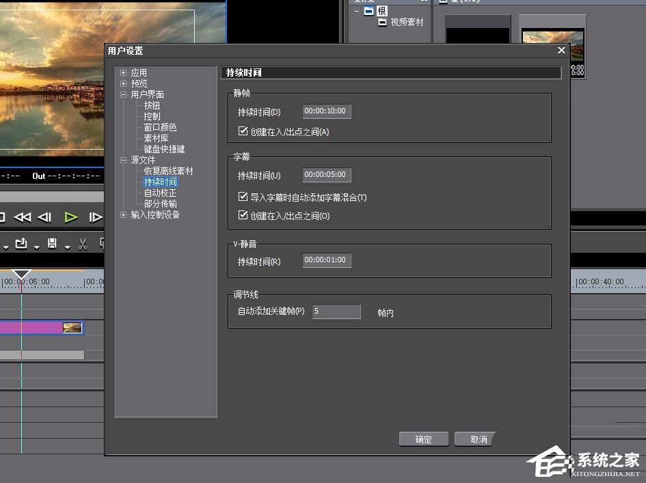The width and height of the screenshot is (646, 483).
Task: Click the timeline playhead marker triangle
Action: (21, 273)
